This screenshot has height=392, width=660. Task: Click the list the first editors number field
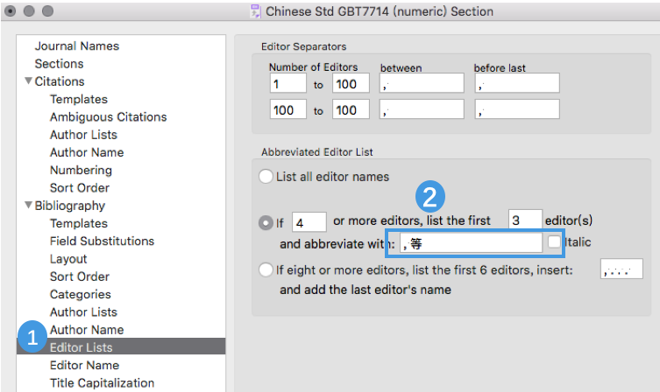pyautogui.click(x=524, y=221)
